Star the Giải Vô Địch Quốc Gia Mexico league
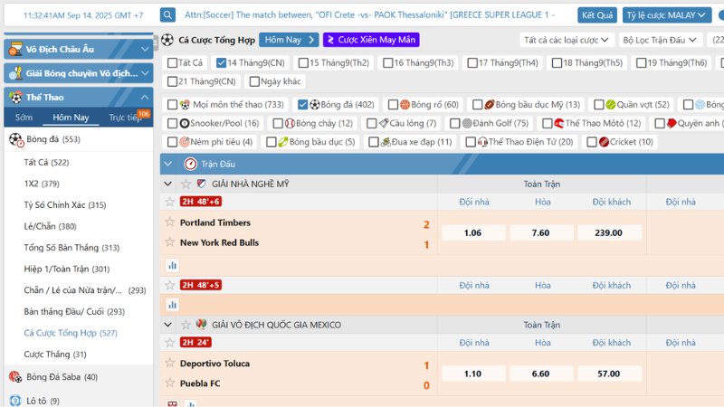This screenshot has height=407, width=724. tap(186, 325)
